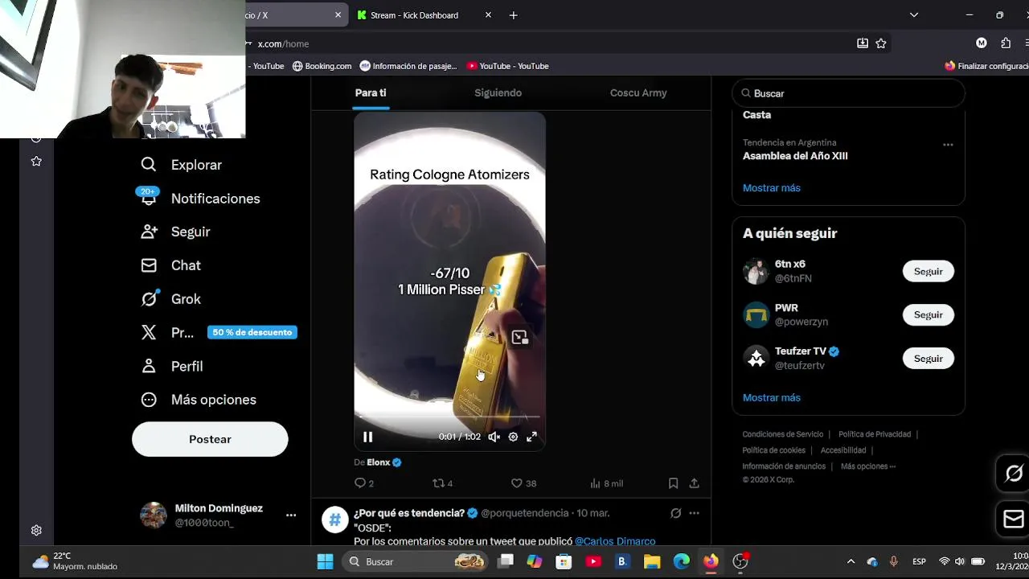Seek the video using the progress bar

click(449, 417)
